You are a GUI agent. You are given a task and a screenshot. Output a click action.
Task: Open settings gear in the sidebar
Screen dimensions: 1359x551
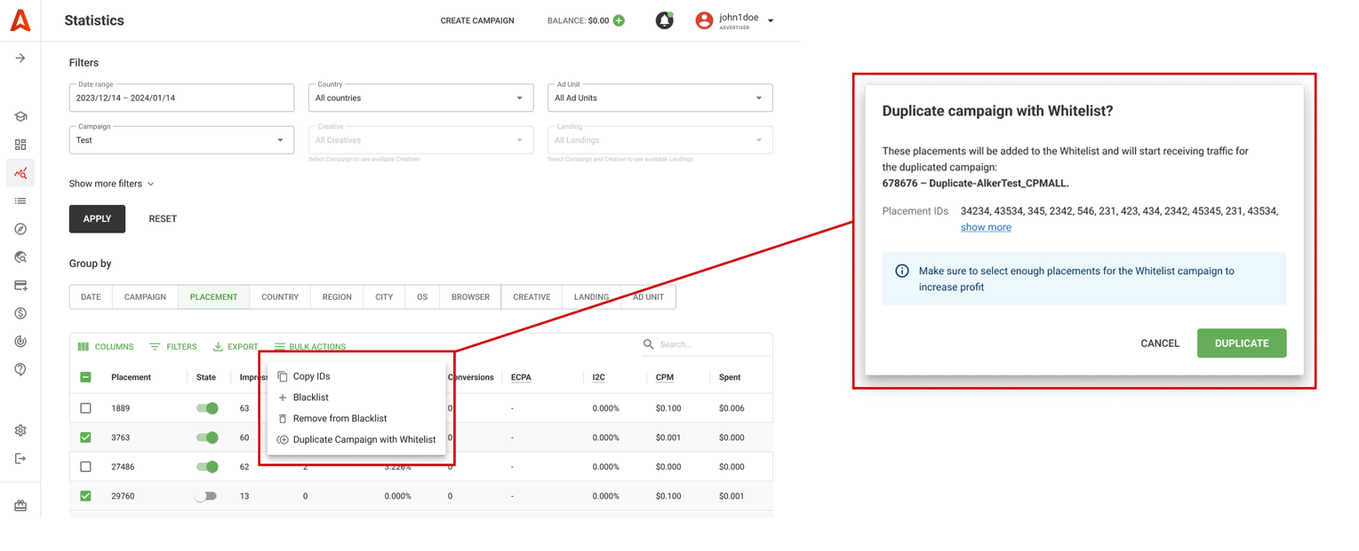[x=20, y=429]
